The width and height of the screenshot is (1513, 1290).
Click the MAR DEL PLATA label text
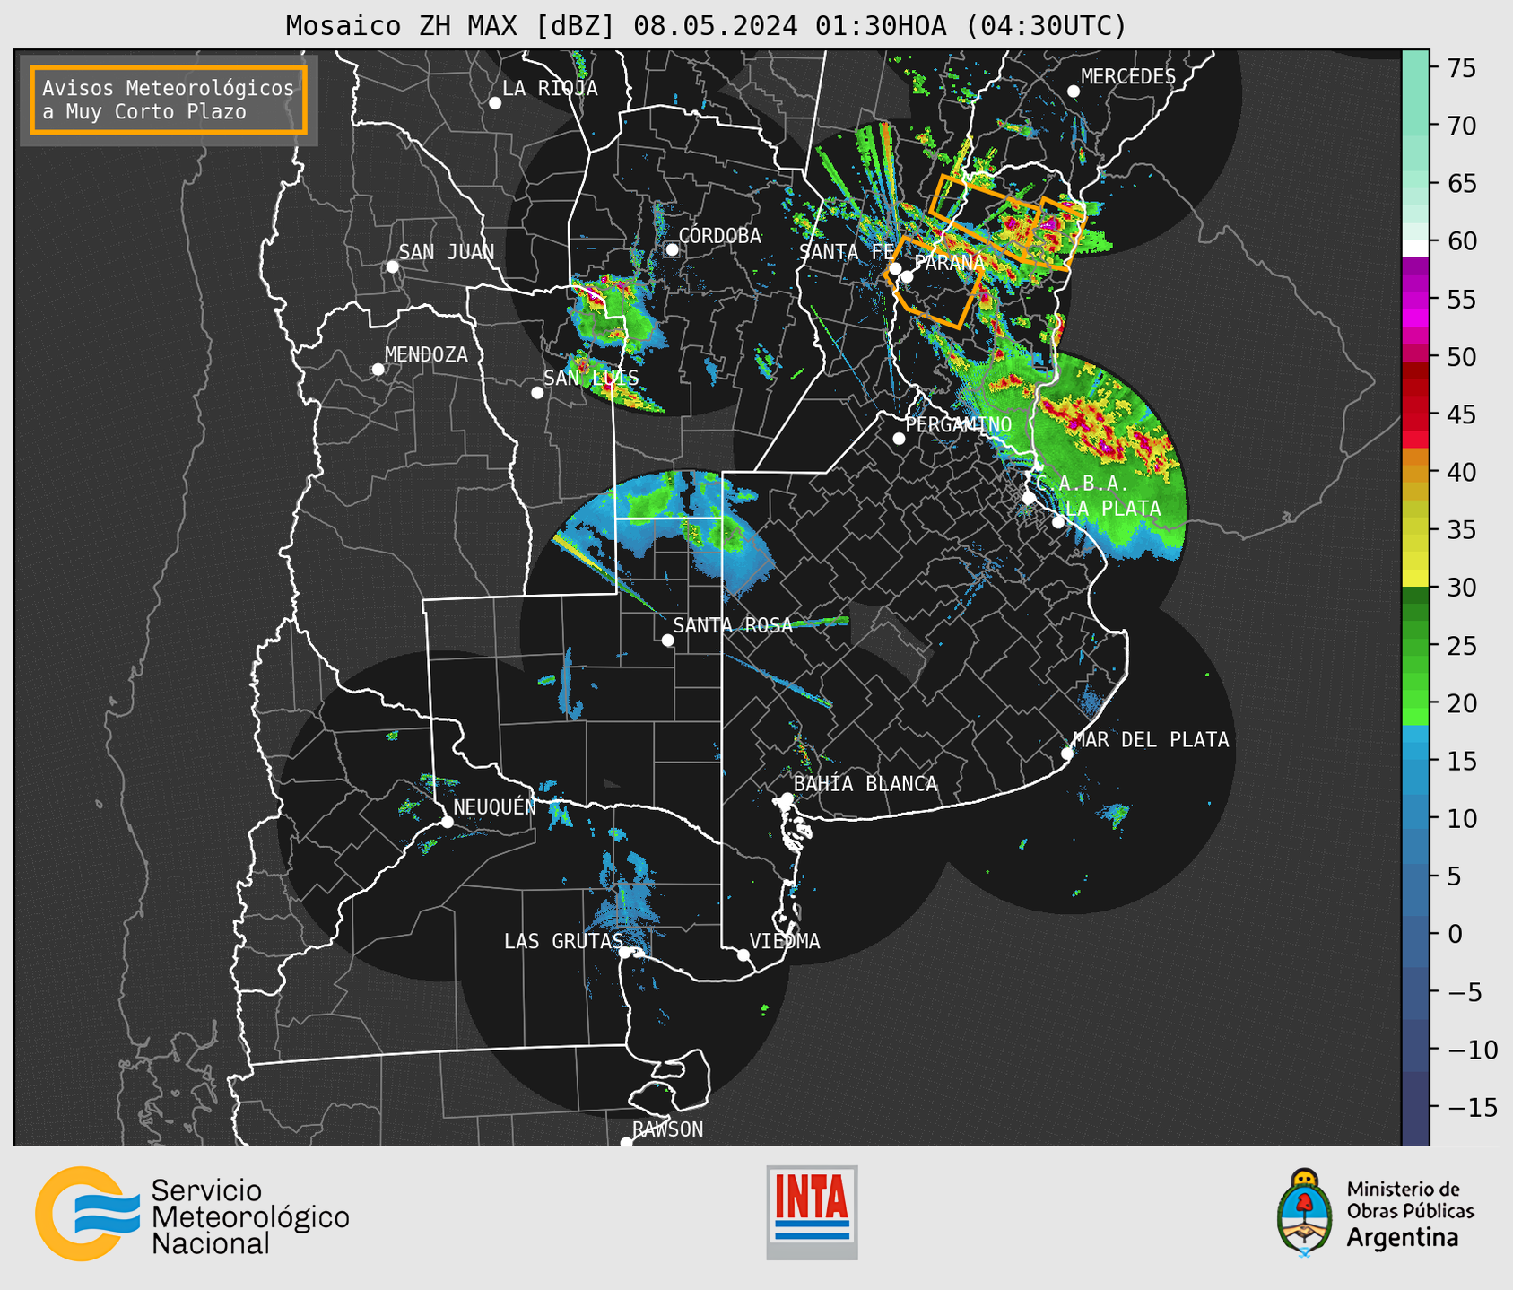click(x=1151, y=739)
